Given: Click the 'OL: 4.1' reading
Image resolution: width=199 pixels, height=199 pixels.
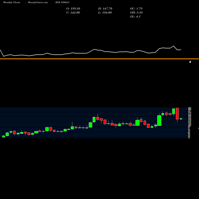Looking at the screenshot, I should [135, 17].
